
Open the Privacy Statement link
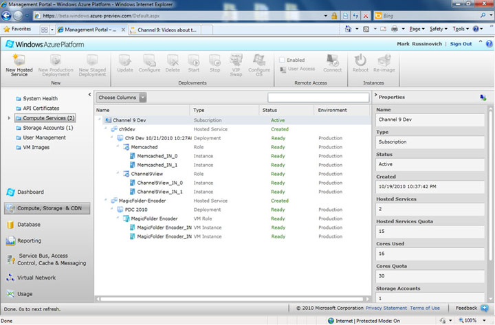click(x=386, y=308)
